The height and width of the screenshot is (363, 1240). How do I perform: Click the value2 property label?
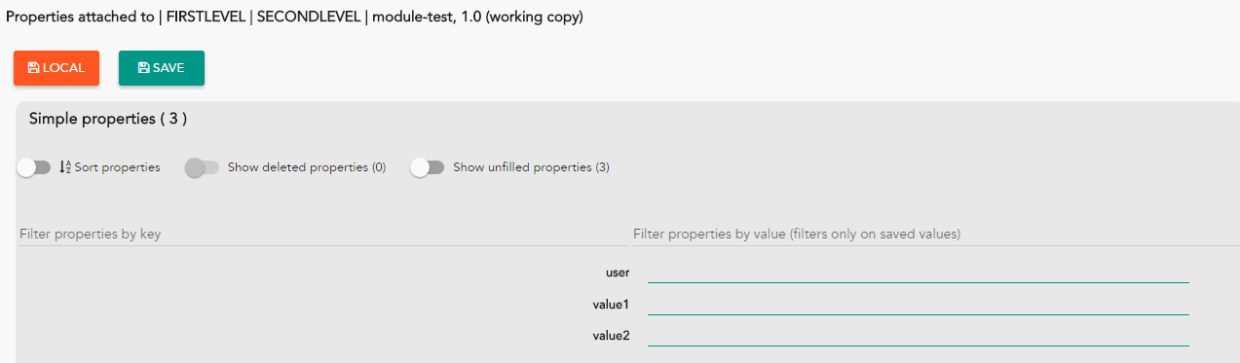pos(611,336)
